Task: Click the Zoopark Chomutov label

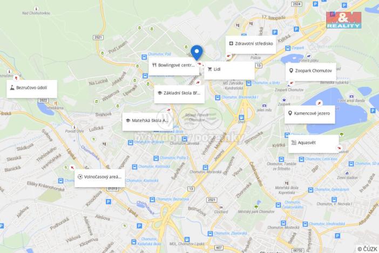Action: (x=310, y=71)
